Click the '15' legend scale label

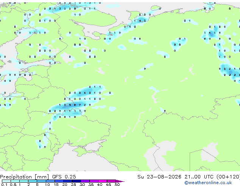[x=56, y=184]
